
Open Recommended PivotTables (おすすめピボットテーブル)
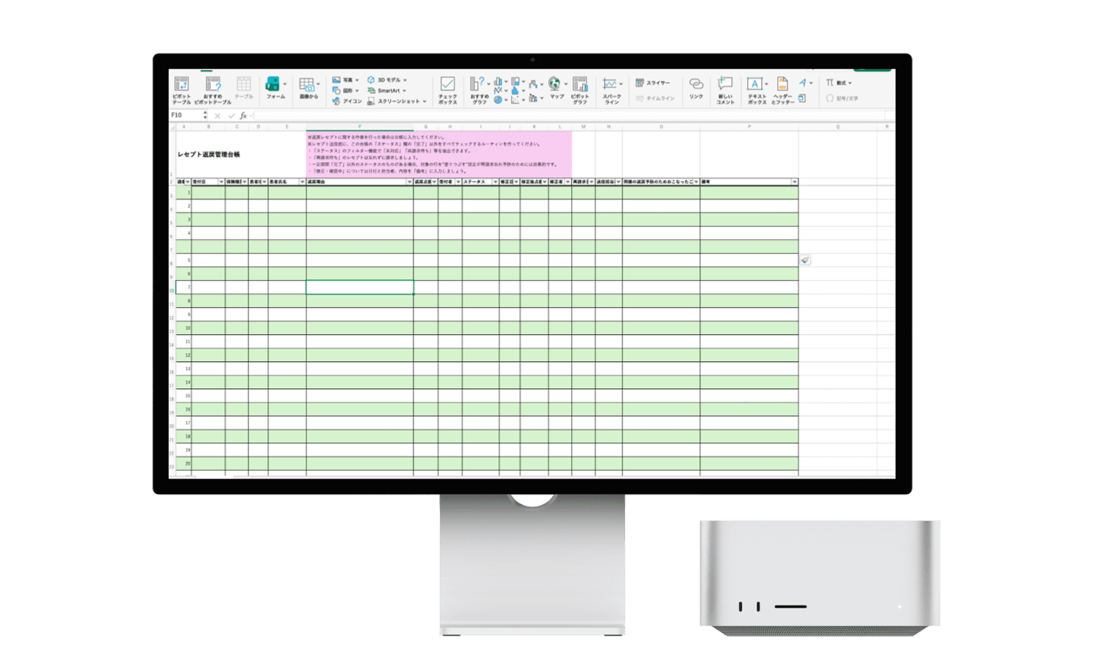(213, 88)
